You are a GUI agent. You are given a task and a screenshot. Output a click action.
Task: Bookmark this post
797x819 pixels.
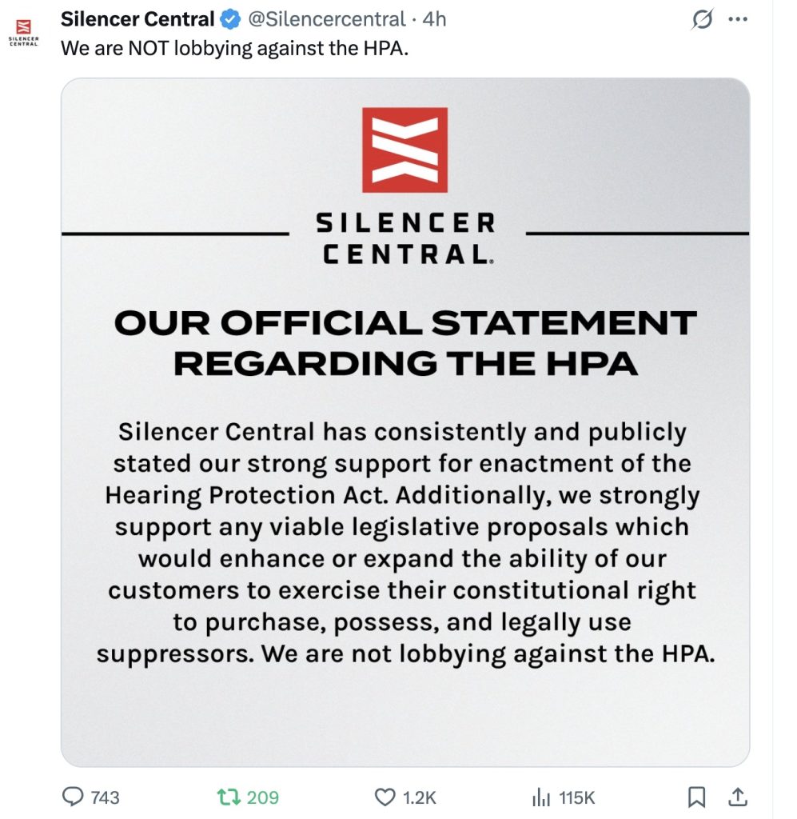tap(696, 797)
